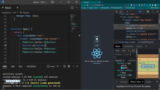This screenshot has width=160, height=90.
Task: Open the Apps bookmarks shortcut
Action: click(84, 8)
